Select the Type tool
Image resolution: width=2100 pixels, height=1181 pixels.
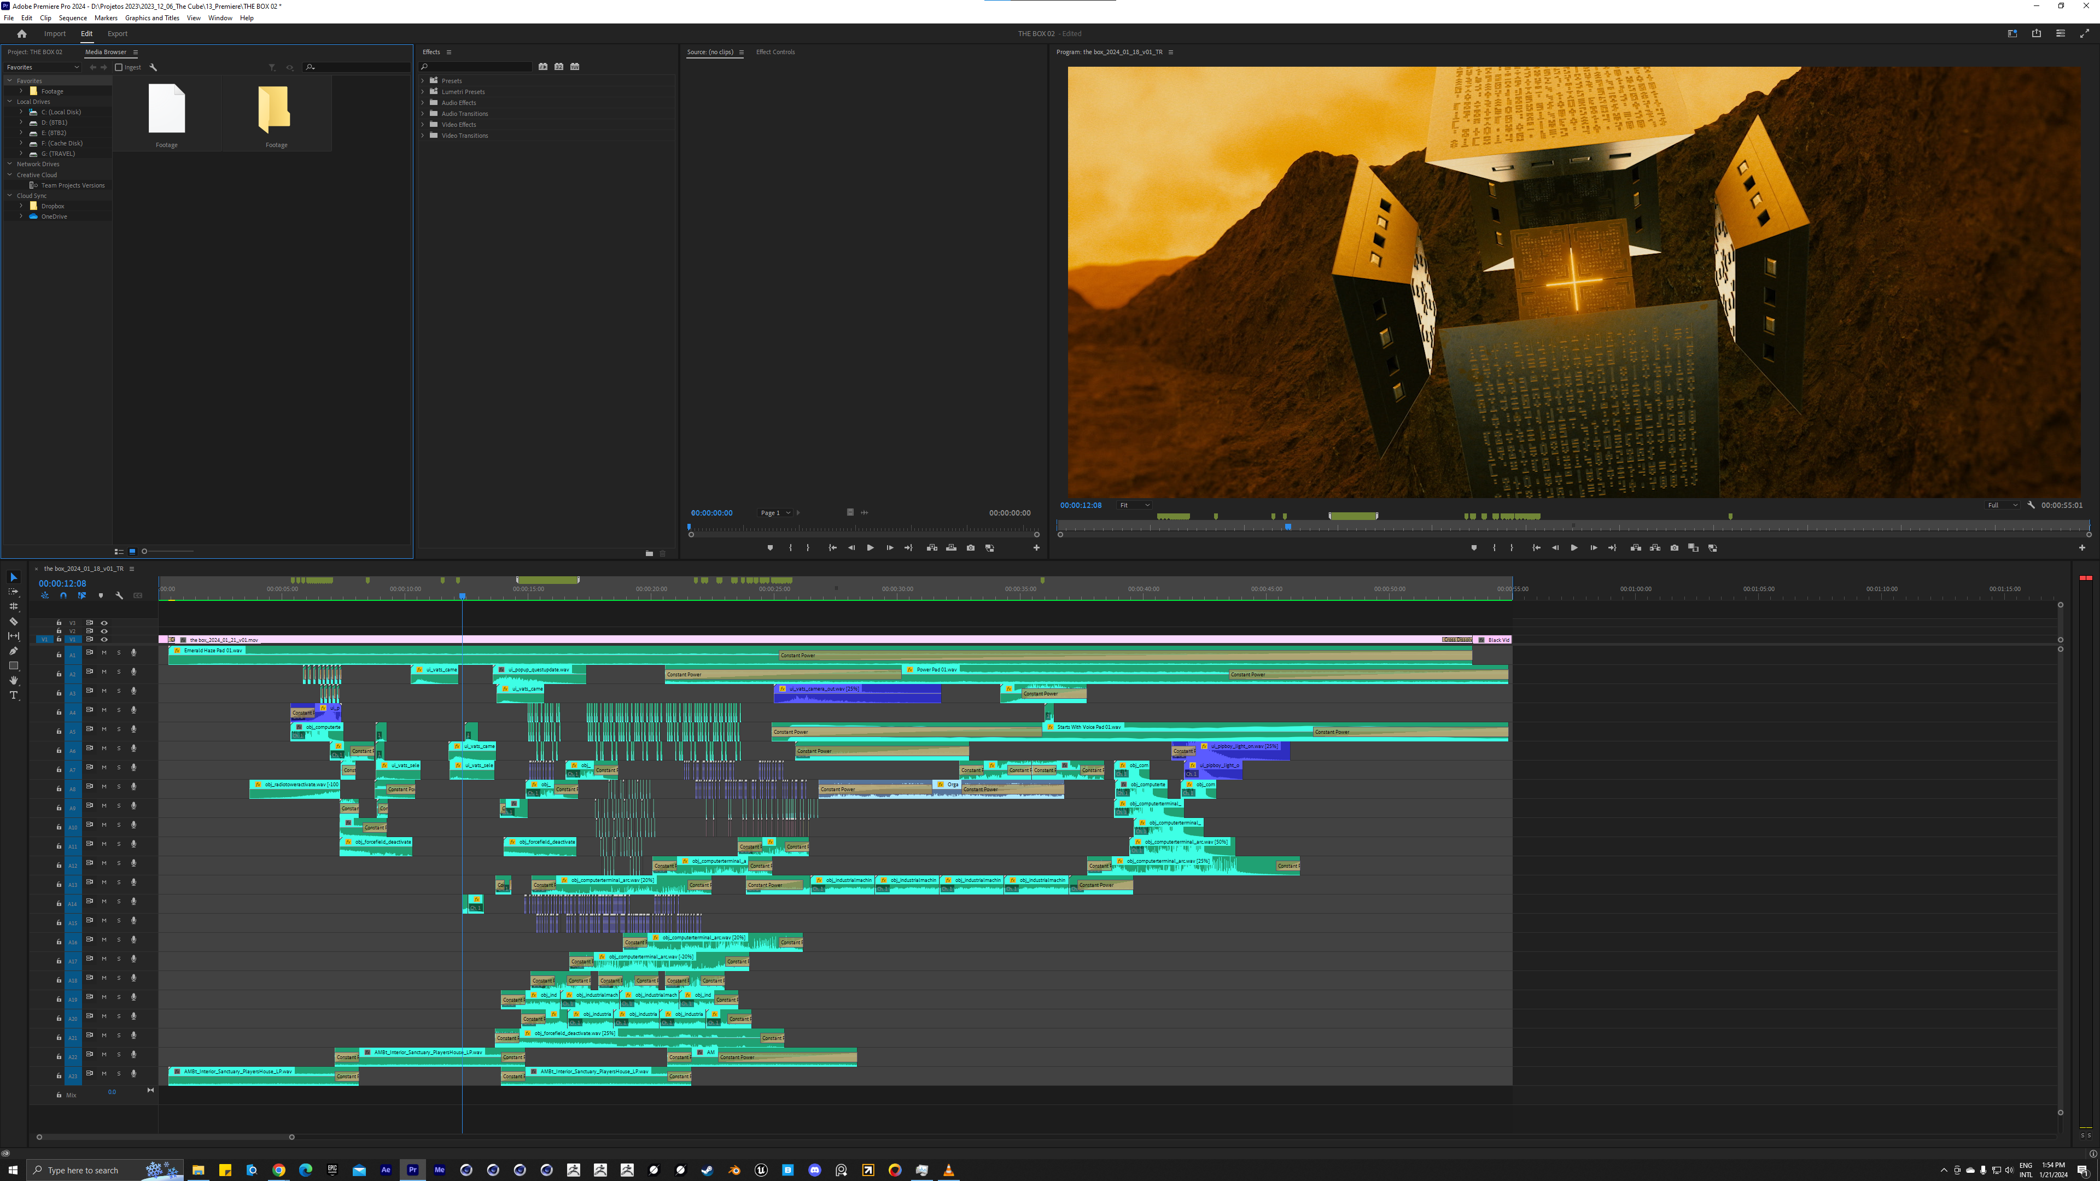(13, 695)
